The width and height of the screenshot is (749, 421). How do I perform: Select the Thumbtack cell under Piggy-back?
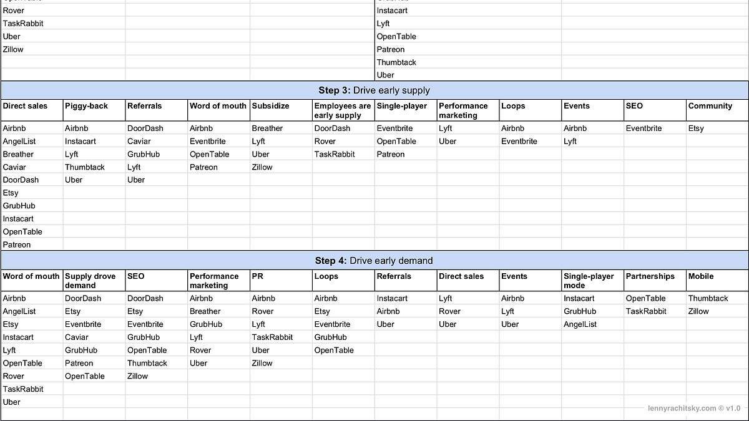coord(94,167)
